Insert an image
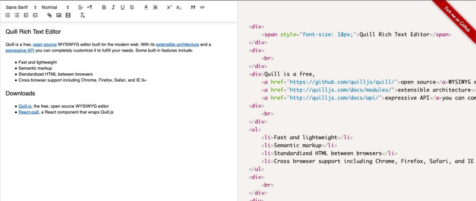This screenshot has height=201, width=476. coord(59,15)
